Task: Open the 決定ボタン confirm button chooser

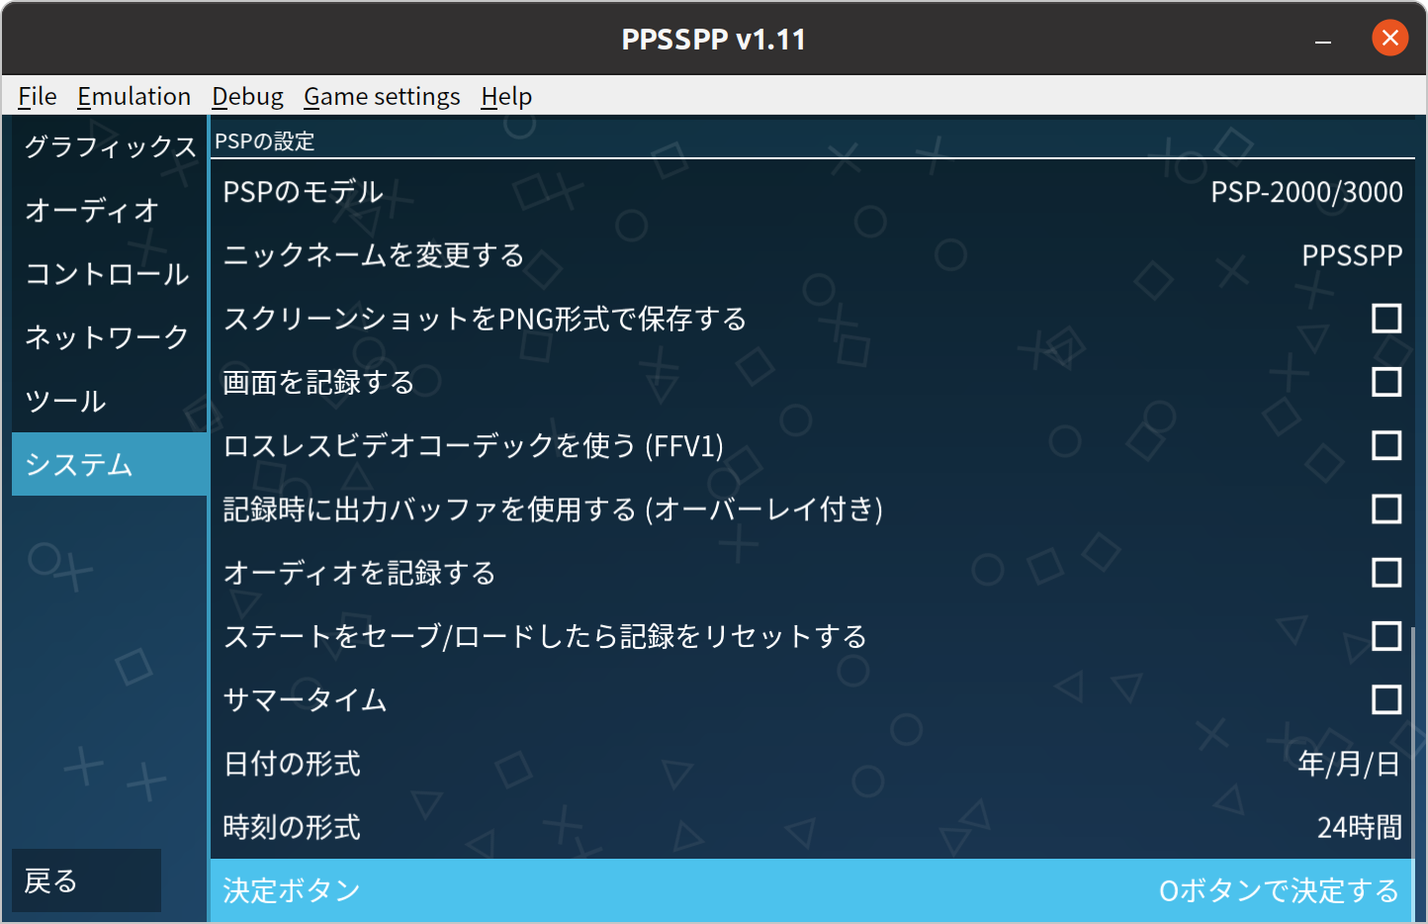Action: [812, 890]
